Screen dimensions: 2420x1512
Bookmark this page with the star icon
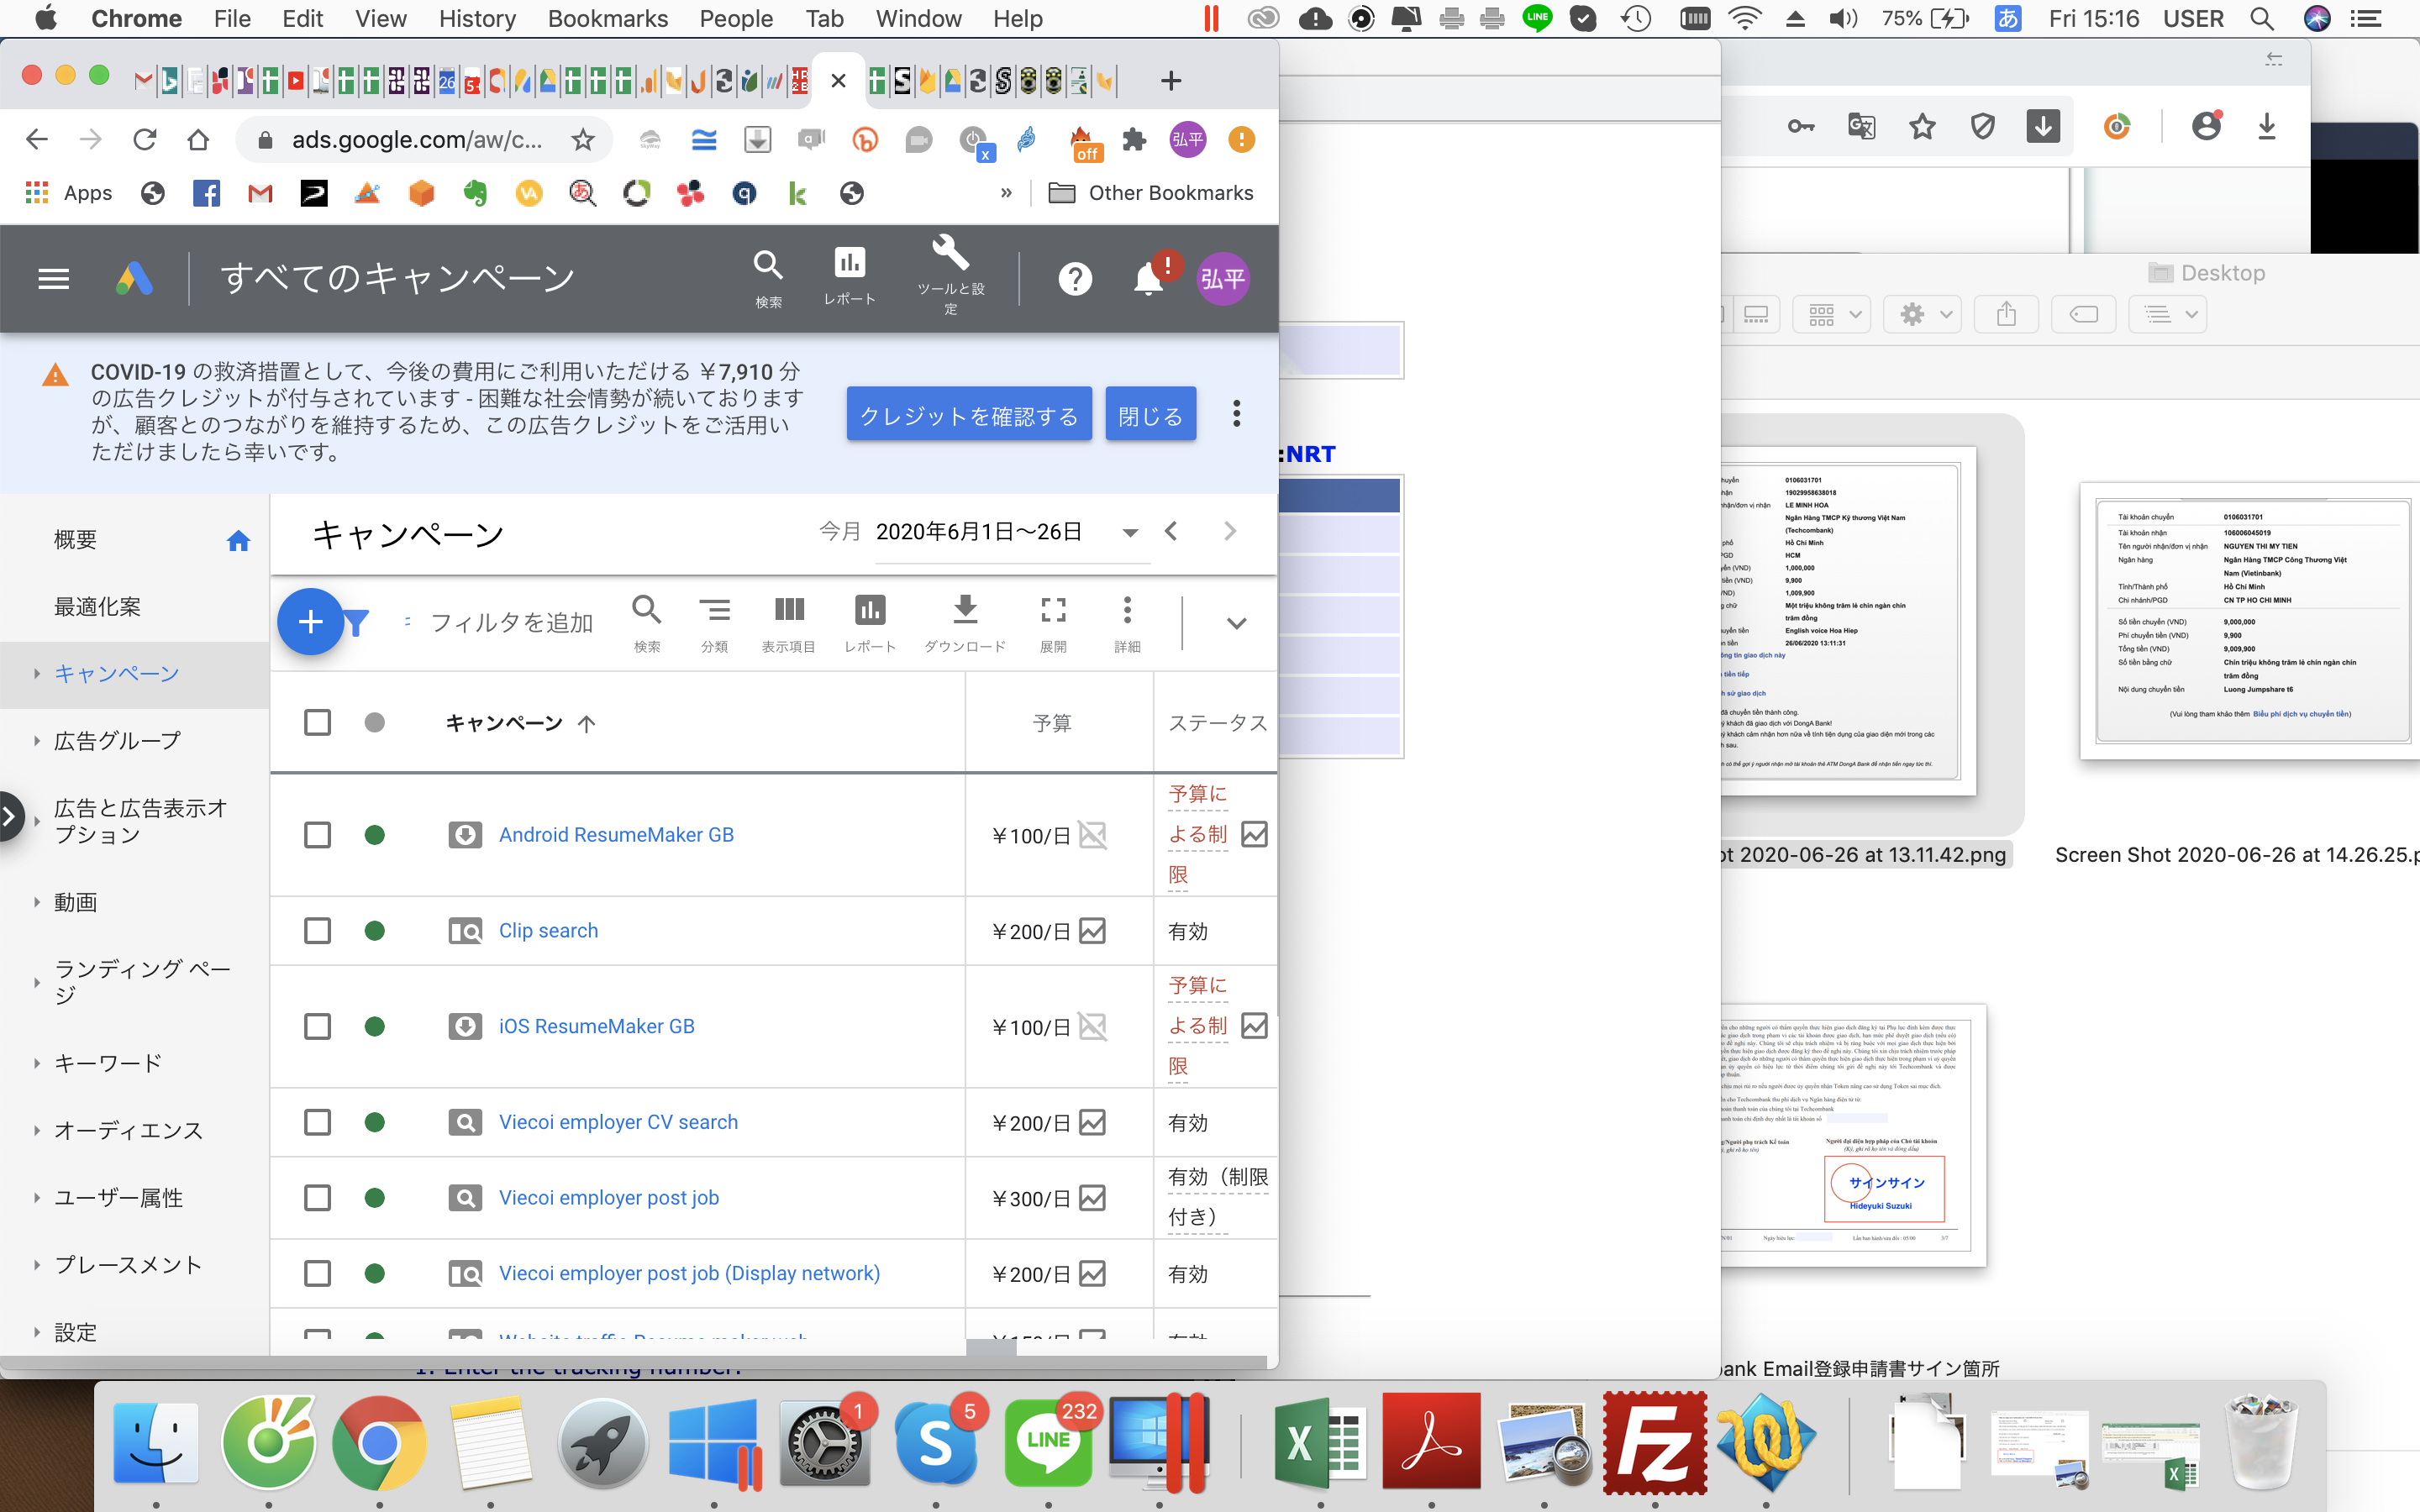583,139
